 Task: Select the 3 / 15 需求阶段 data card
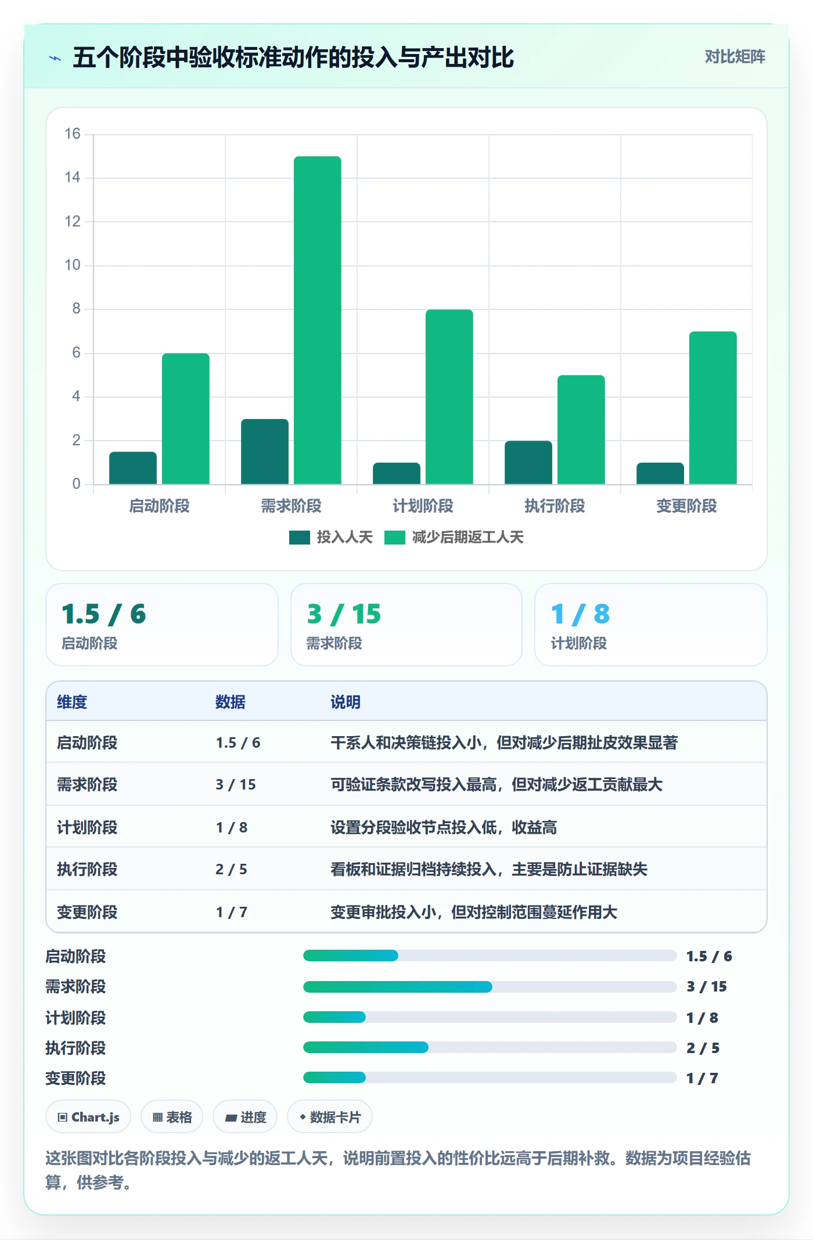click(406, 625)
